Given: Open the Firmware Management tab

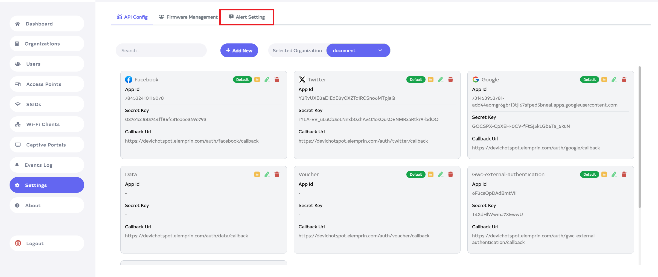Looking at the screenshot, I should [x=188, y=17].
